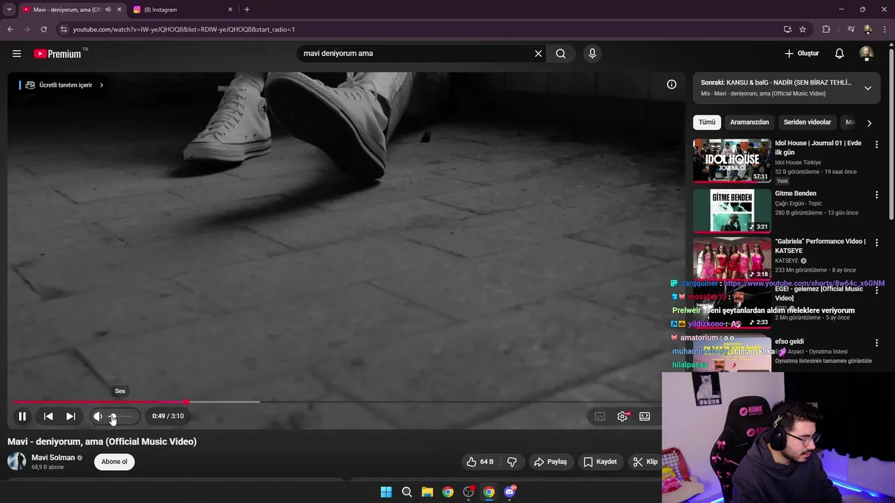Open the notifications bell
Viewport: 895px width, 503px height.
coord(840,54)
